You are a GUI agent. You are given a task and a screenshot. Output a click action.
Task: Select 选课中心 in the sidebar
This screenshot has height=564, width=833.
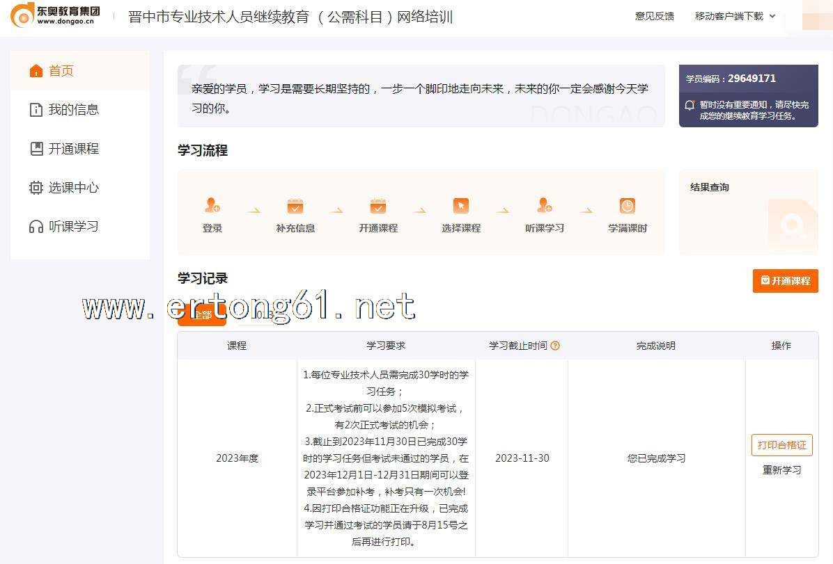(73, 188)
